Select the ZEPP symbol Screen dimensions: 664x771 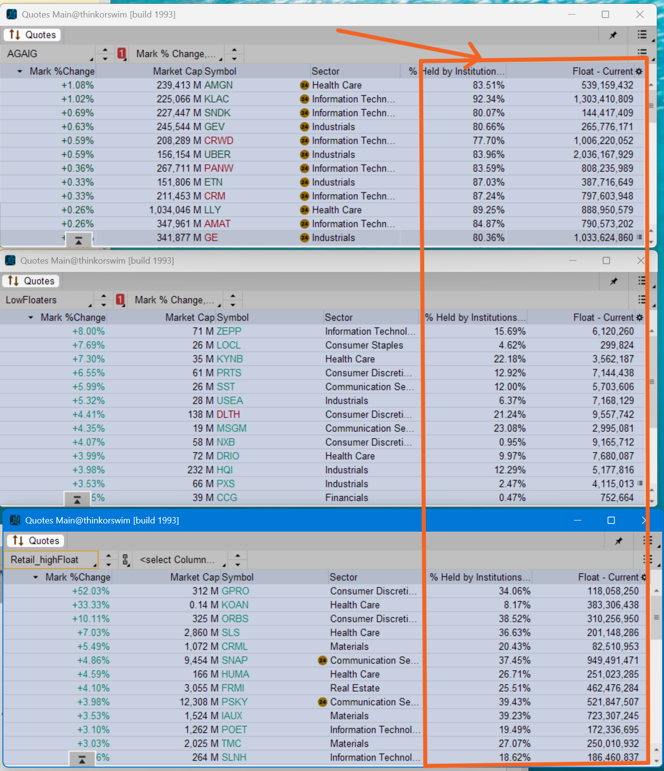pyautogui.click(x=229, y=332)
